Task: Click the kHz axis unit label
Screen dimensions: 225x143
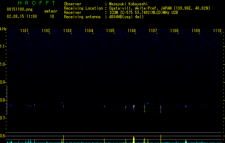Action: [x=3, y=29]
